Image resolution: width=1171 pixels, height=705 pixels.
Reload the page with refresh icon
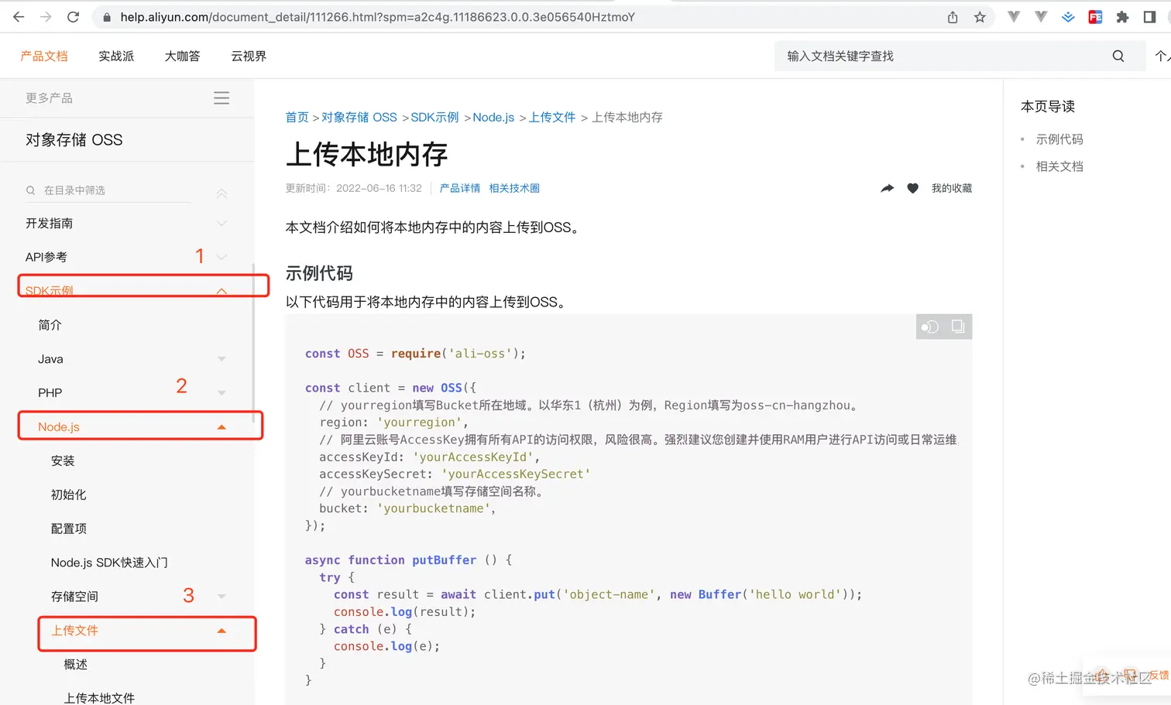[73, 17]
